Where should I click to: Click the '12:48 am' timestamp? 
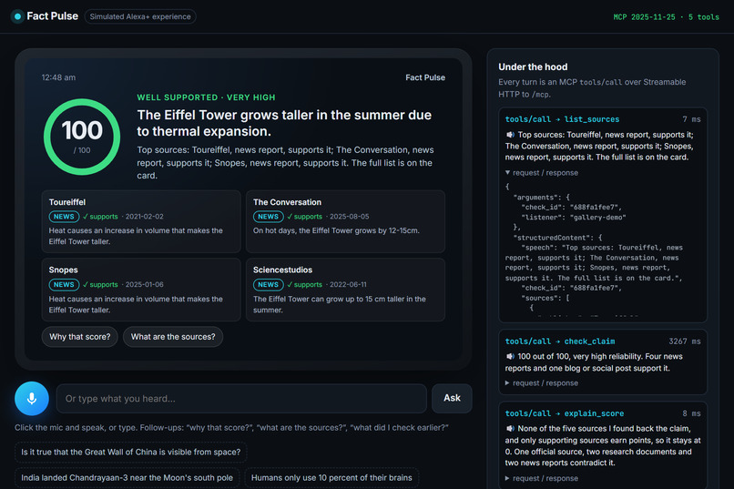(x=58, y=77)
